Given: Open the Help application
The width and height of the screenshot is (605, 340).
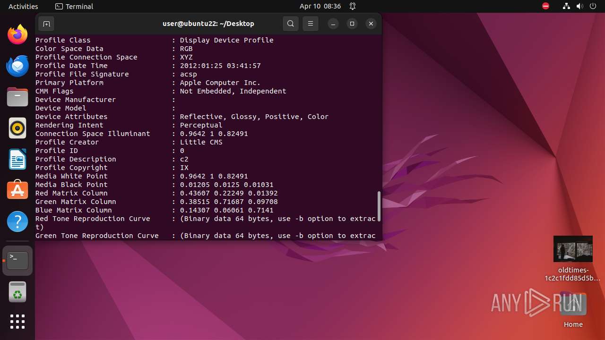Looking at the screenshot, I should (x=17, y=221).
